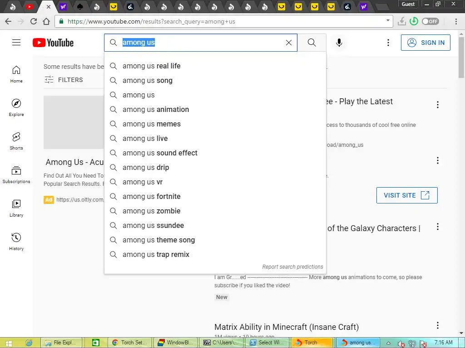
Task: Switch to the YouTube tab with the red icon
Action: (30, 6)
